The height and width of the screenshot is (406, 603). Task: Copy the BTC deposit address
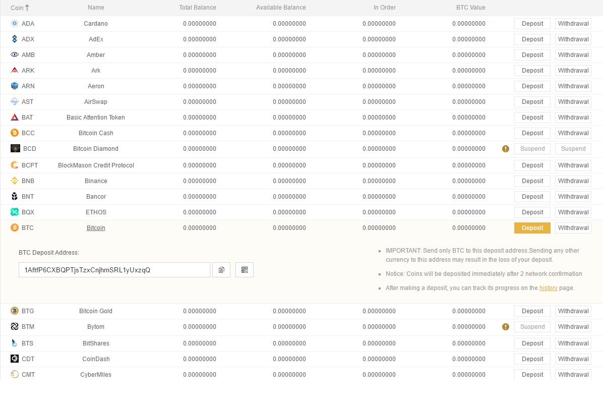[221, 270]
